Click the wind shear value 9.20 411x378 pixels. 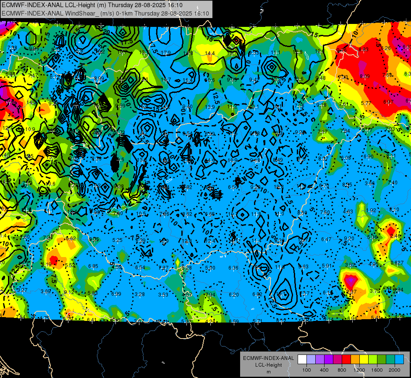[x=349, y=238]
